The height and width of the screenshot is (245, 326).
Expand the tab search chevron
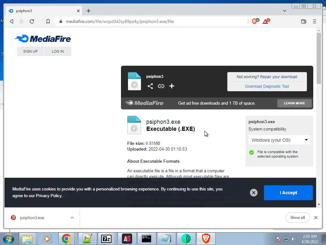[x=284, y=11]
